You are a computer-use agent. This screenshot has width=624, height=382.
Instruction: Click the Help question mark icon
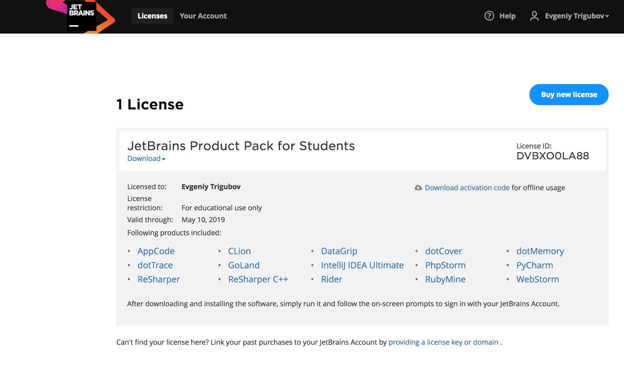pyautogui.click(x=489, y=16)
